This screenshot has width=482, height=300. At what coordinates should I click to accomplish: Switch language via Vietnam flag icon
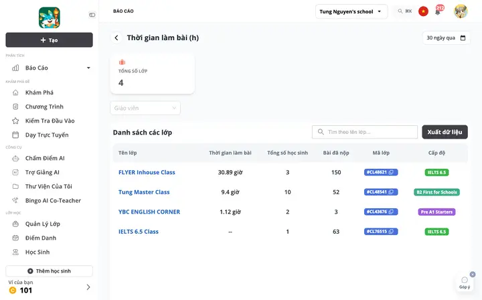tap(423, 11)
